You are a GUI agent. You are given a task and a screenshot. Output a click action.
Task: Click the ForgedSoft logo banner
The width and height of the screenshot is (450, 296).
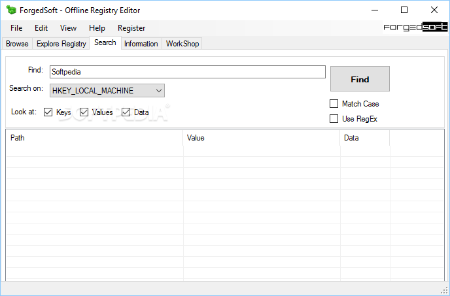tap(415, 27)
